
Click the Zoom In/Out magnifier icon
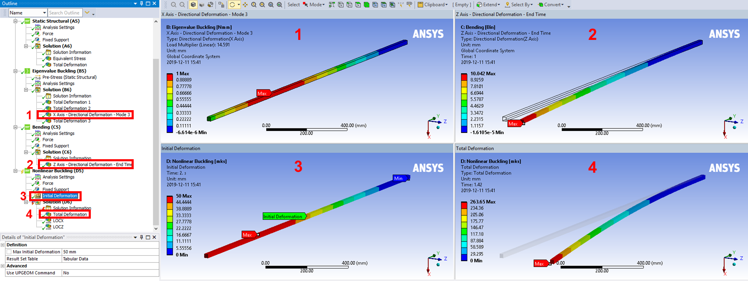[x=254, y=5]
